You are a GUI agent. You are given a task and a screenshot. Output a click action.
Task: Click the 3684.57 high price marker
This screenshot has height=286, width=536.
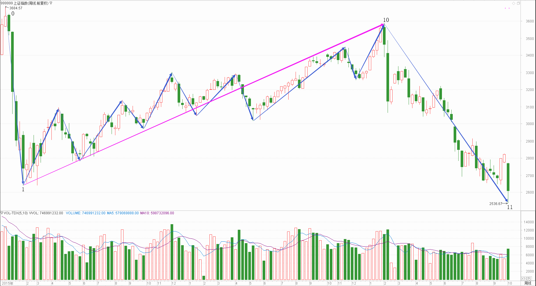pos(16,8)
